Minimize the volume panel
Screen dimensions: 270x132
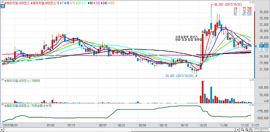click(250, 80)
